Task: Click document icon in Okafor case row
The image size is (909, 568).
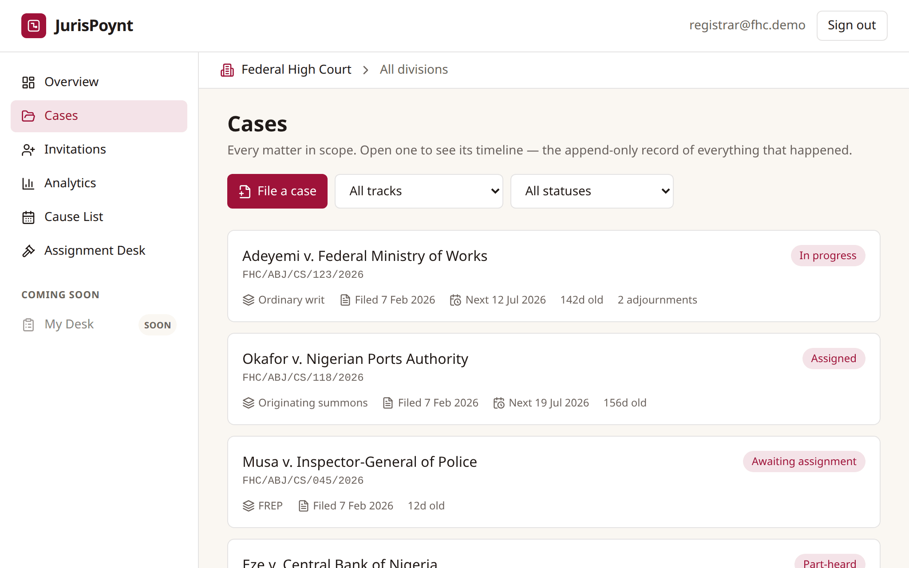Action: 388,403
